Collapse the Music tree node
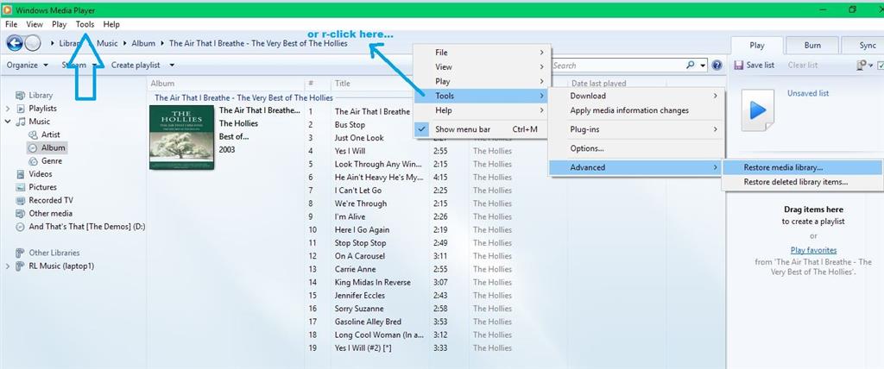Image resolution: width=884 pixels, height=369 pixels. click(7, 122)
